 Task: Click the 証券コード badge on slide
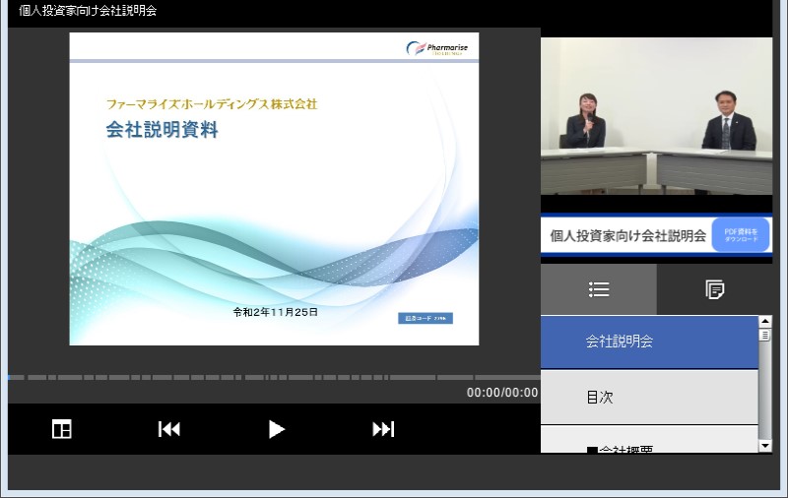click(x=426, y=318)
